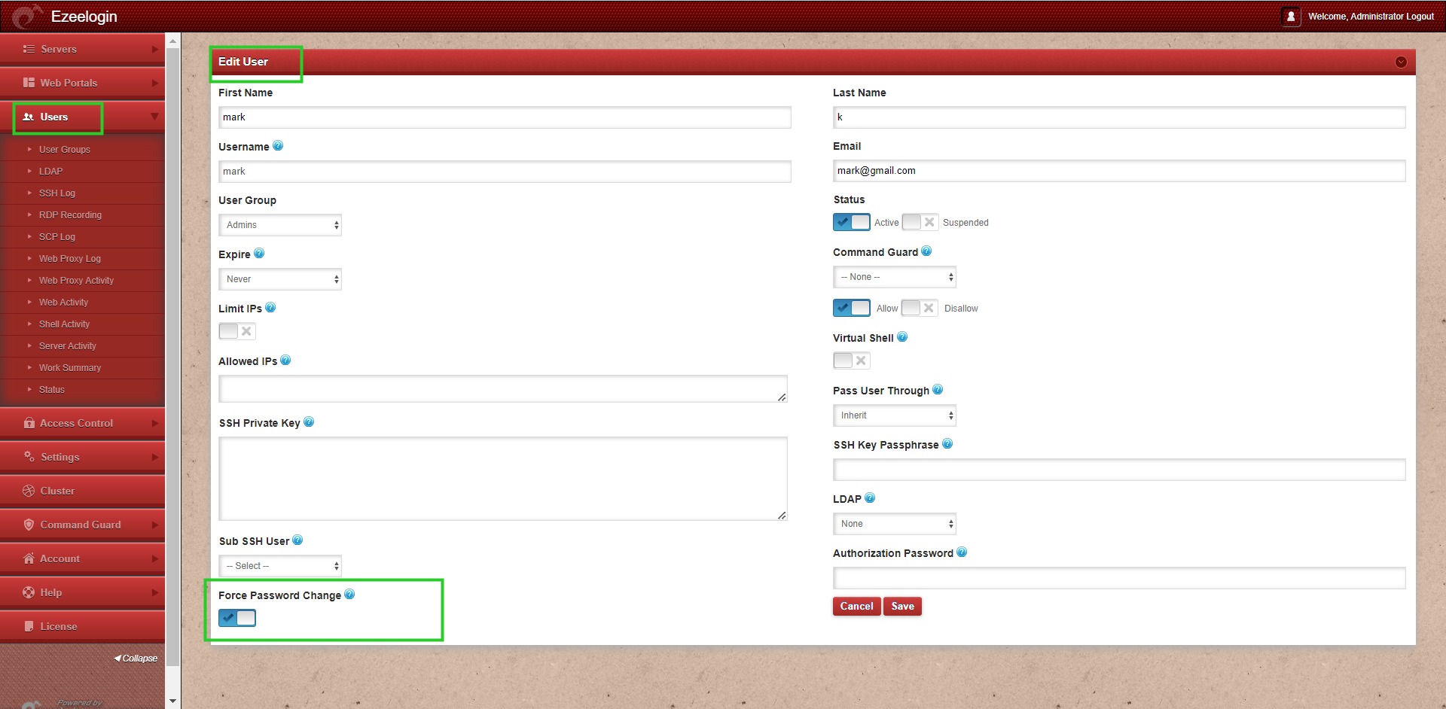Click the Command Guard shield icon
Viewport: 1446px width, 709px height.
tap(29, 525)
